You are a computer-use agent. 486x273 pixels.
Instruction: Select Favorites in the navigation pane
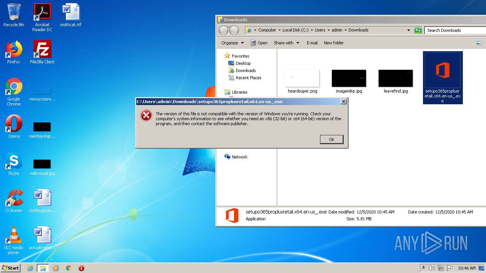[x=237, y=56]
